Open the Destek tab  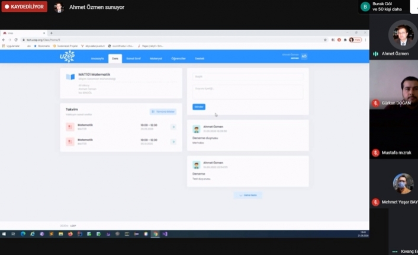200,59
